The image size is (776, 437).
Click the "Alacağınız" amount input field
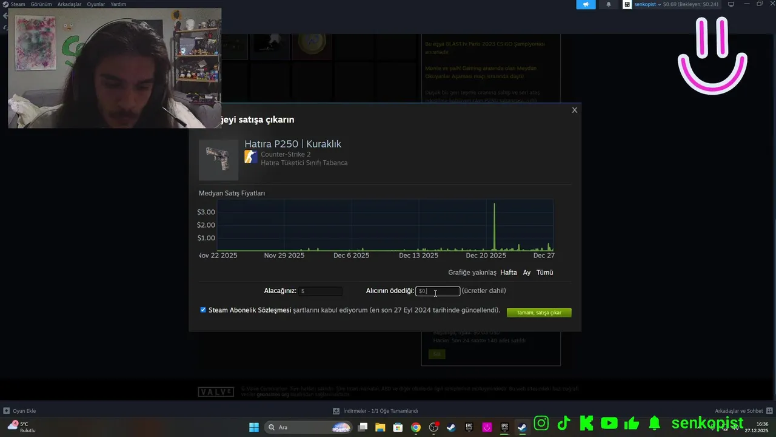pyautogui.click(x=320, y=291)
